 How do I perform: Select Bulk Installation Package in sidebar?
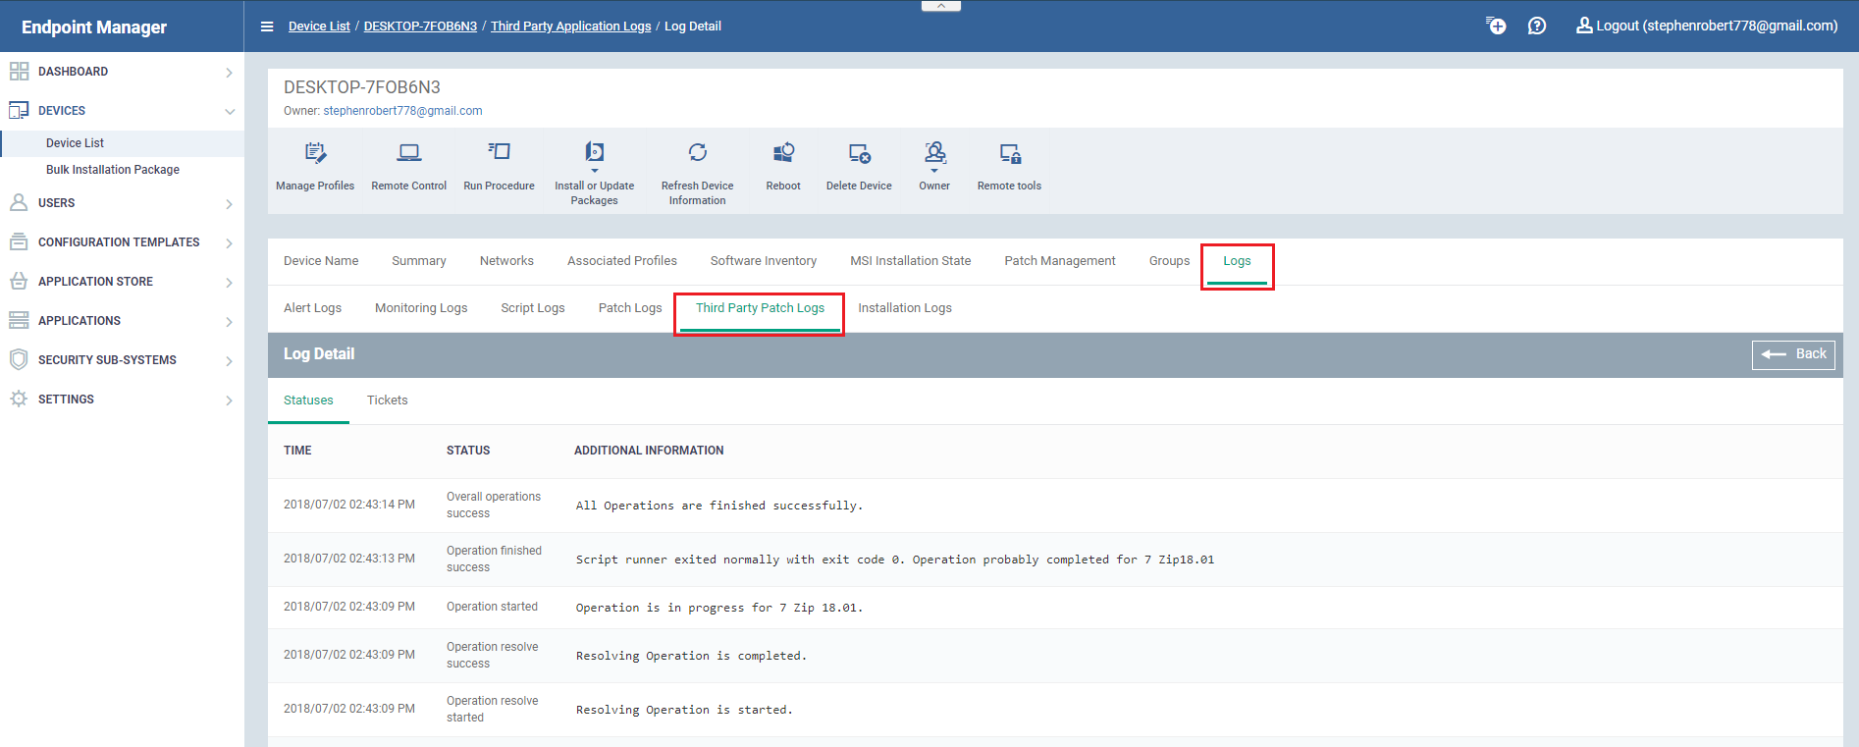point(113,170)
